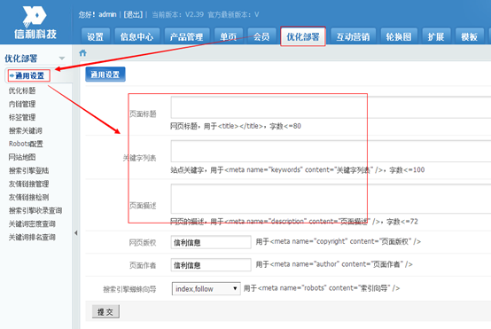
Task: Select 通用设置 in the sidebar
Action: click(x=29, y=75)
